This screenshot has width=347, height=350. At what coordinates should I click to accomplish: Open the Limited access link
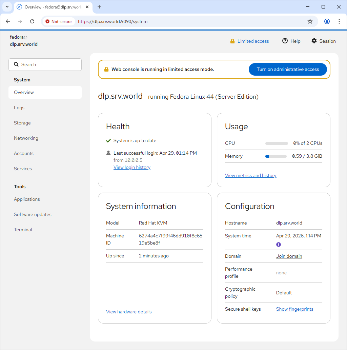point(253,41)
